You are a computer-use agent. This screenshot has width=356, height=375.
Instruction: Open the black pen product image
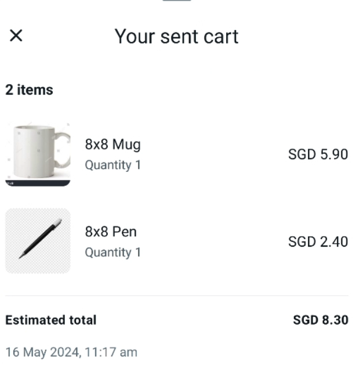[38, 241]
